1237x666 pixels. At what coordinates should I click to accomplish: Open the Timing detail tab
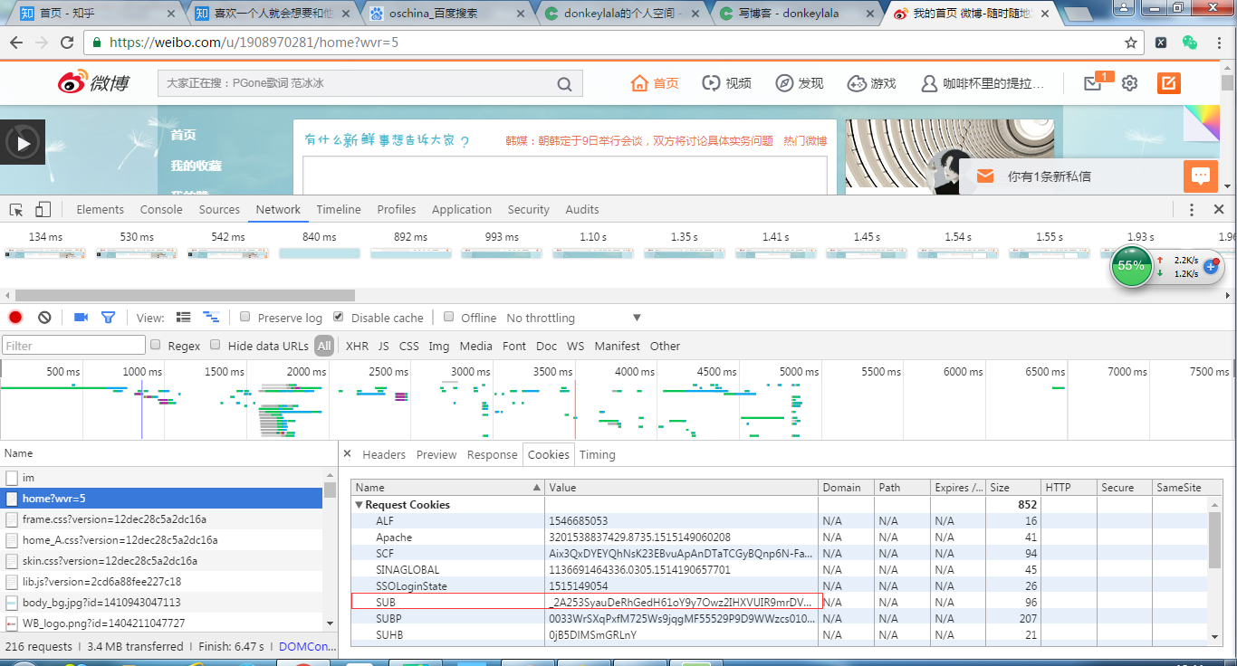tap(598, 454)
